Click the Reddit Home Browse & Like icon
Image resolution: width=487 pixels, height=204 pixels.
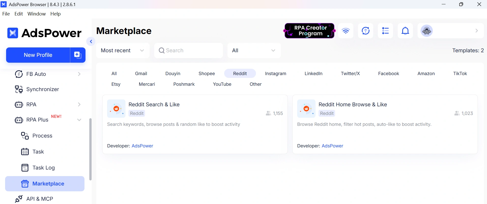click(306, 109)
